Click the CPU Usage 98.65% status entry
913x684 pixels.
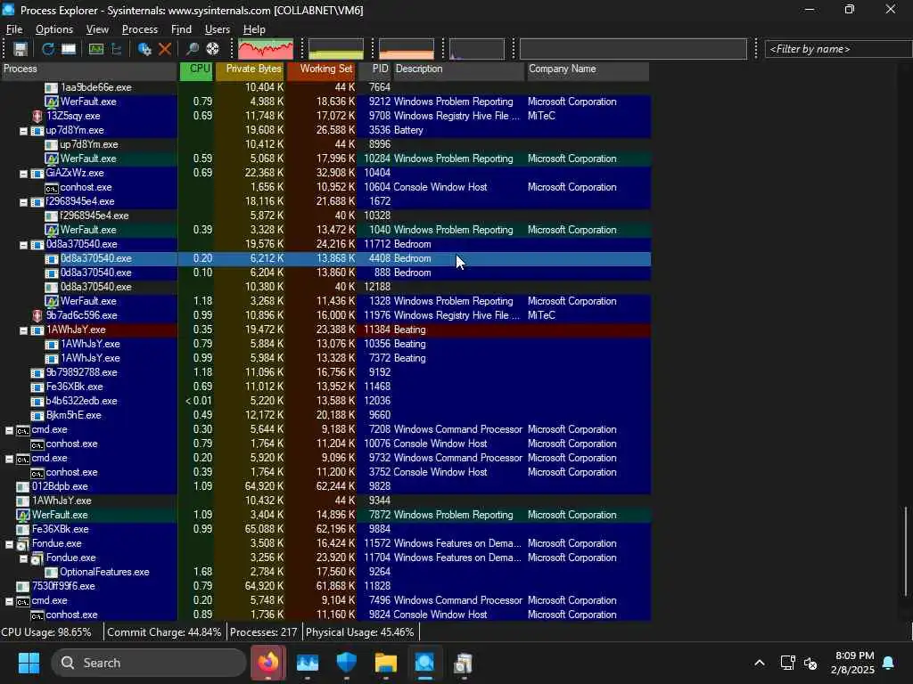coord(46,632)
